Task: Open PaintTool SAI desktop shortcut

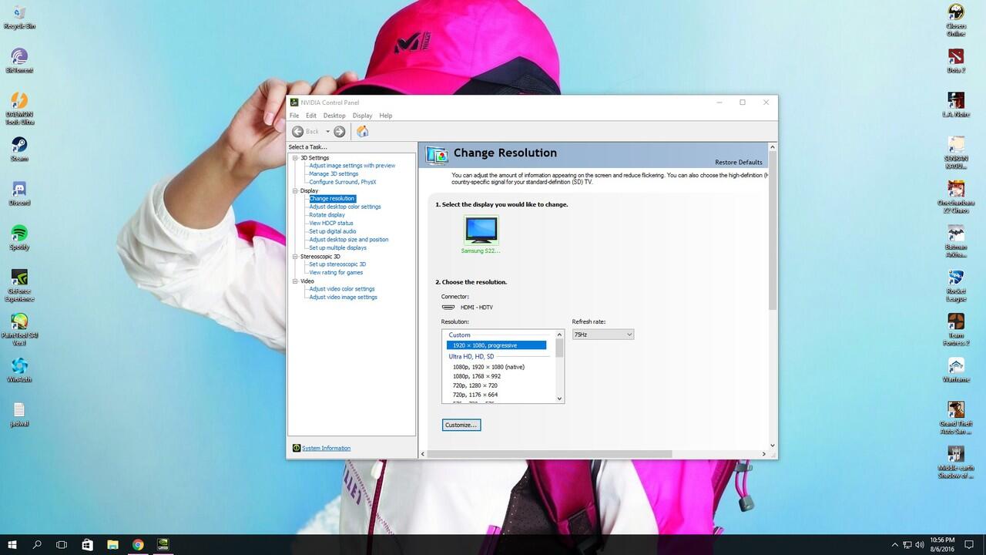Action: [19, 329]
